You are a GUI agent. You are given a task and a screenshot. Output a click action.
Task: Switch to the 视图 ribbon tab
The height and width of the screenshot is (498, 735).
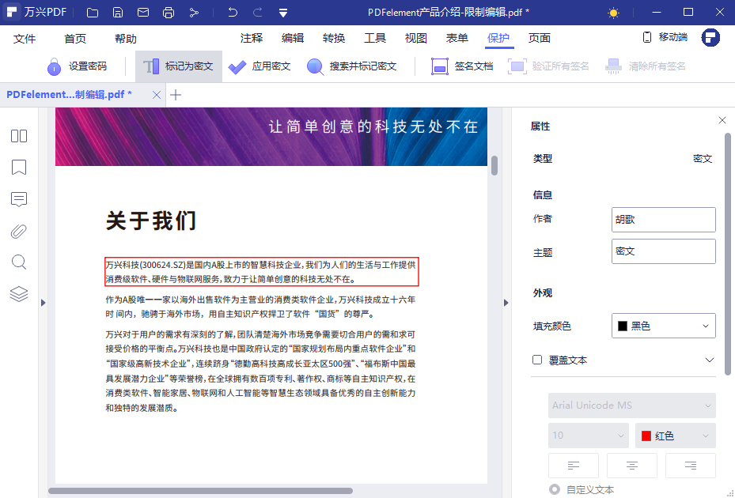415,37
